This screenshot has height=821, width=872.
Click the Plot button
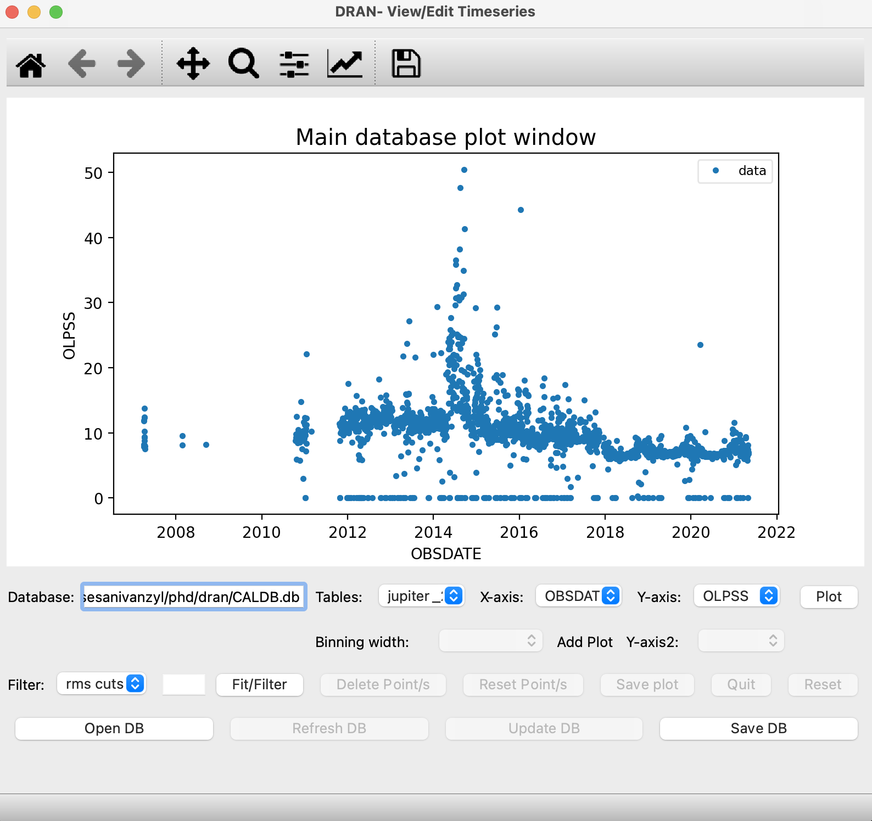(x=829, y=597)
